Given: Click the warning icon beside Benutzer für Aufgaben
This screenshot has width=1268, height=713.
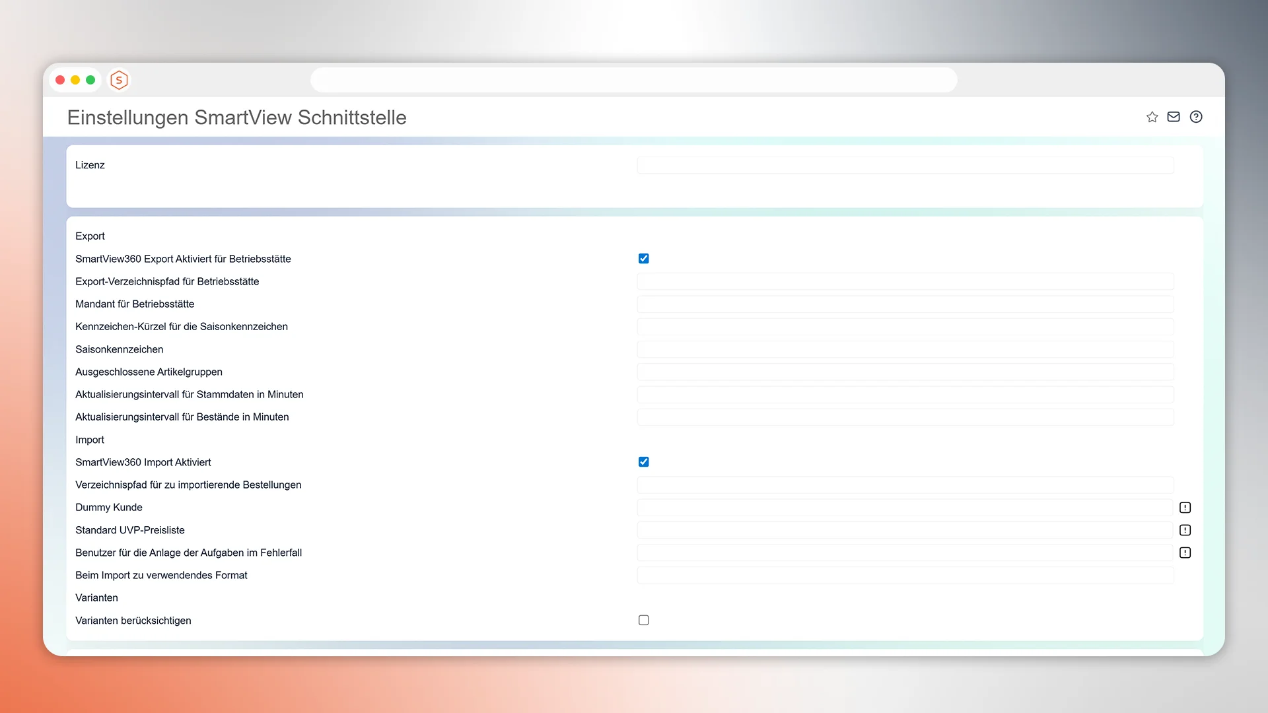Looking at the screenshot, I should pyautogui.click(x=1185, y=553).
